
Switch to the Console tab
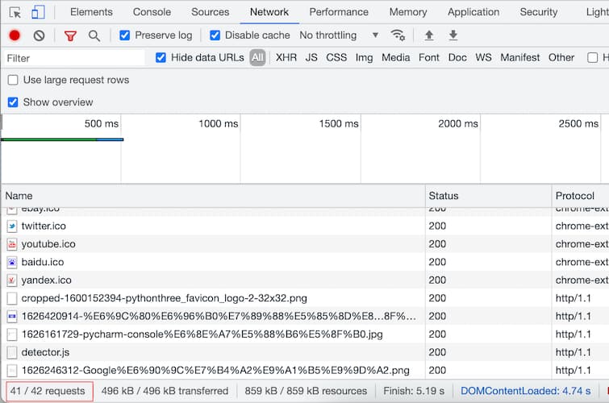pyautogui.click(x=152, y=12)
